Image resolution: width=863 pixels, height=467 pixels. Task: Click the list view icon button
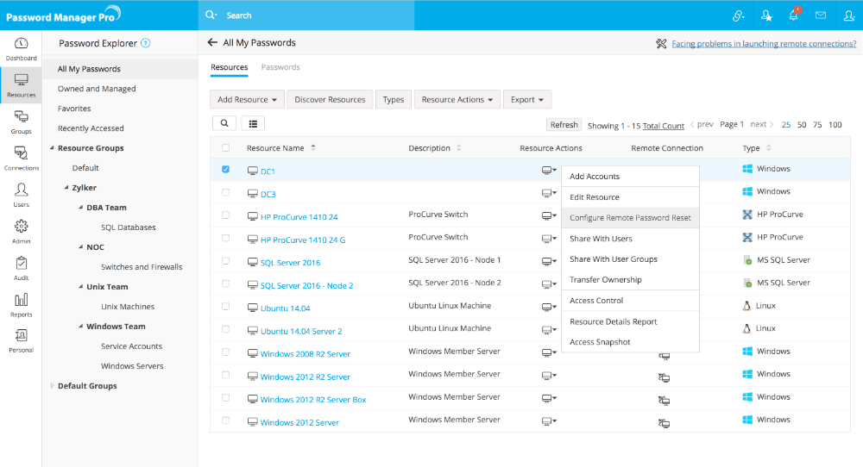(253, 124)
